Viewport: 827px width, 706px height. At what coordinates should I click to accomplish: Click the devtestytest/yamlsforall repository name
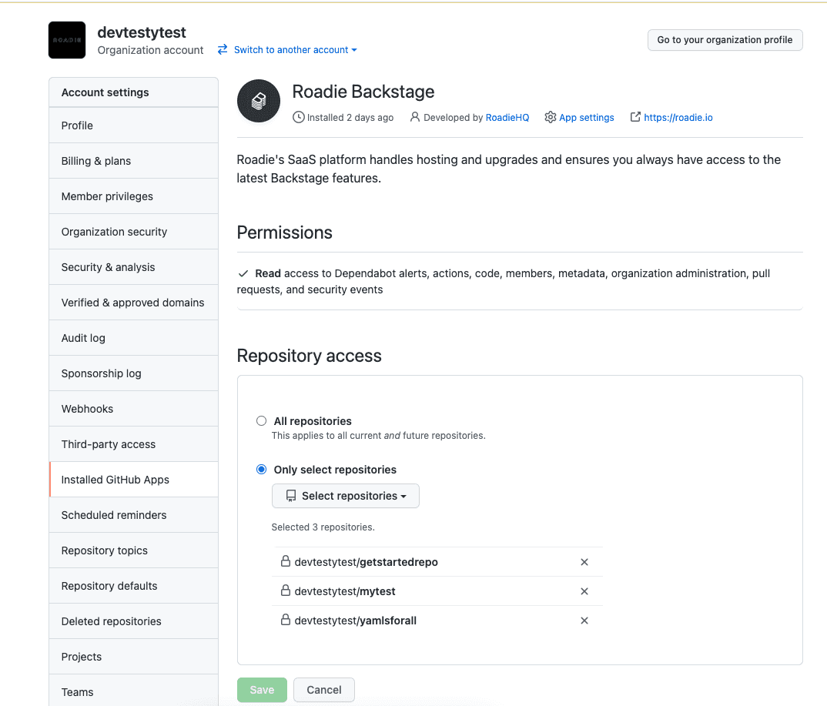356,621
